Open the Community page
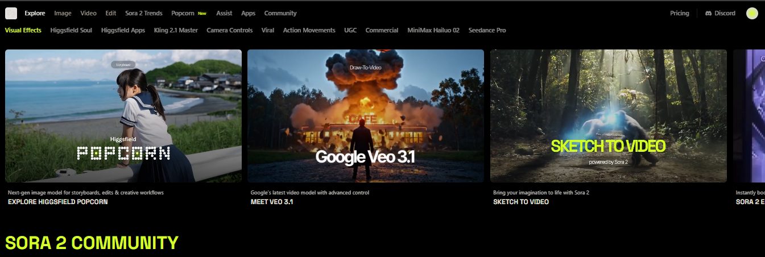 (x=280, y=13)
